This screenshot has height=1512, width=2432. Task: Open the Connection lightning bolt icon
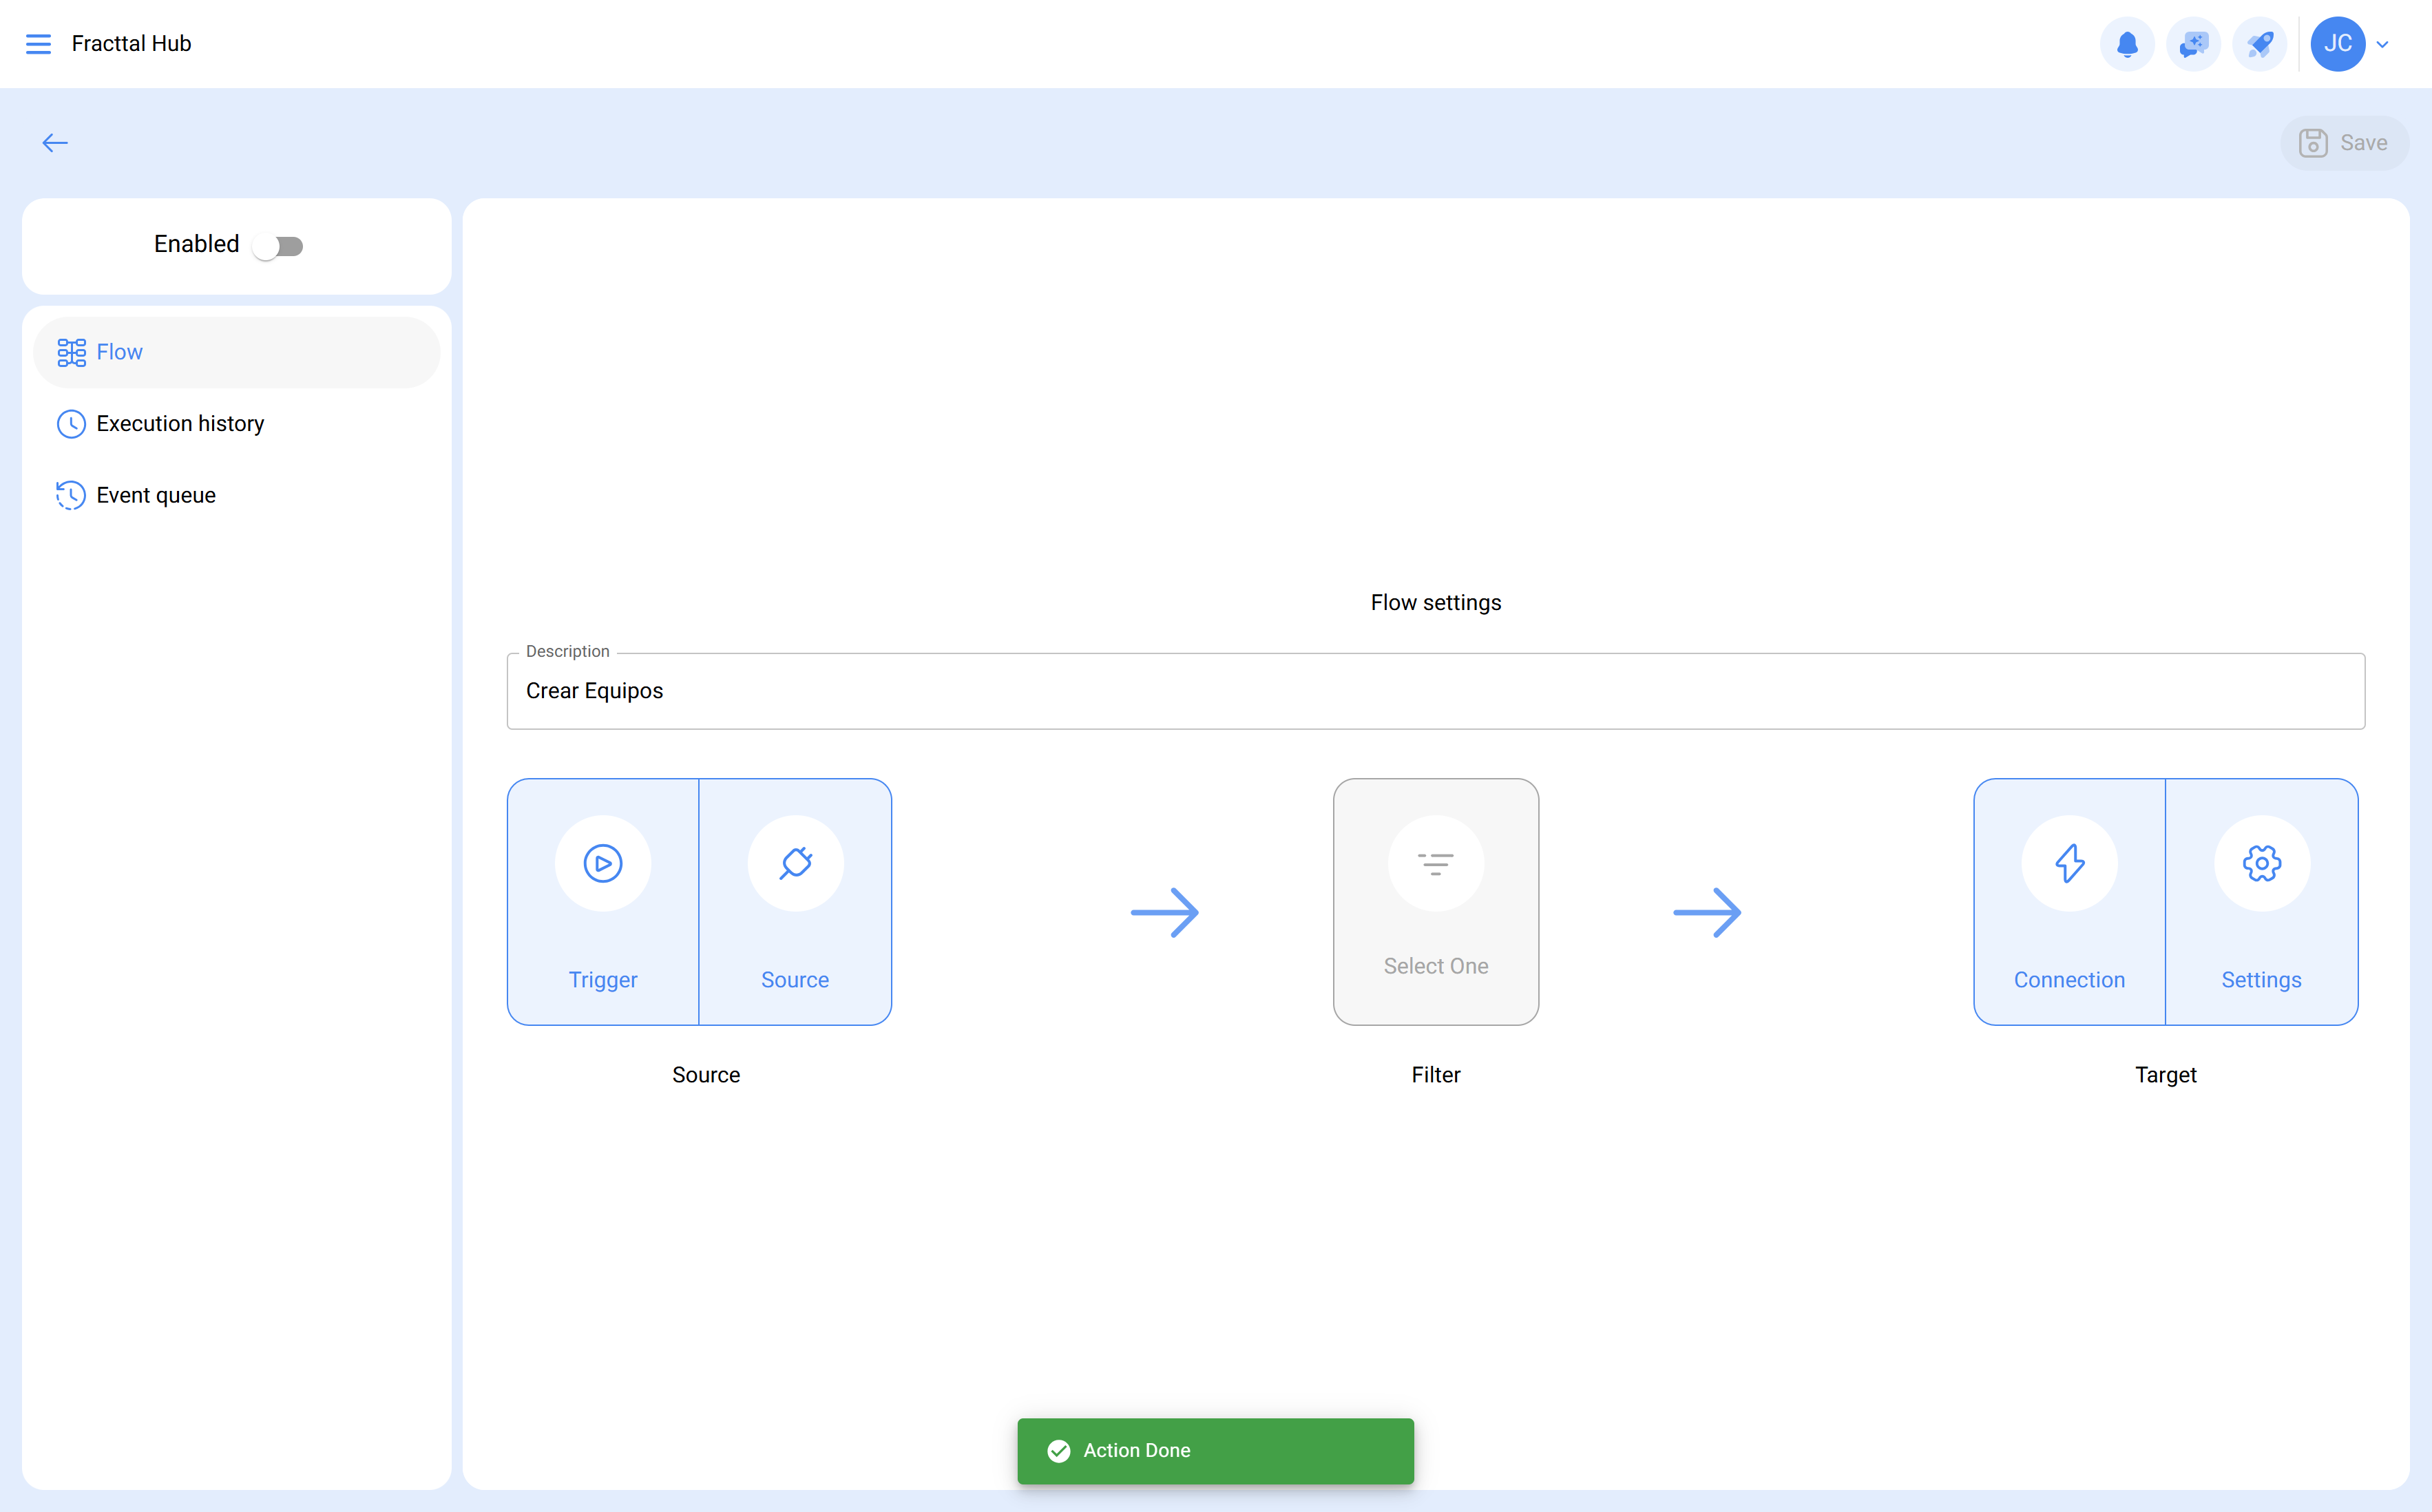(2069, 863)
